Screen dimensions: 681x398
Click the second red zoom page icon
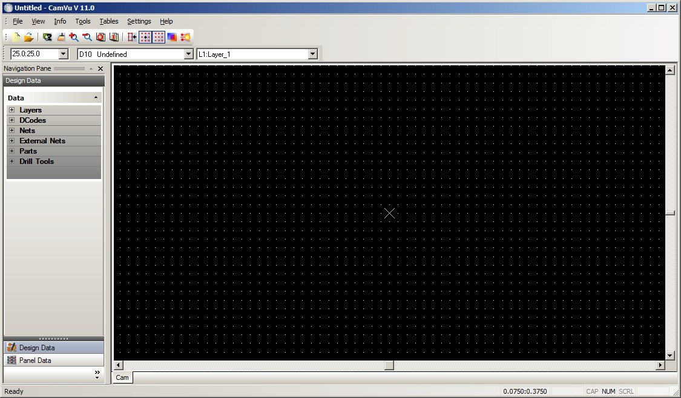114,38
